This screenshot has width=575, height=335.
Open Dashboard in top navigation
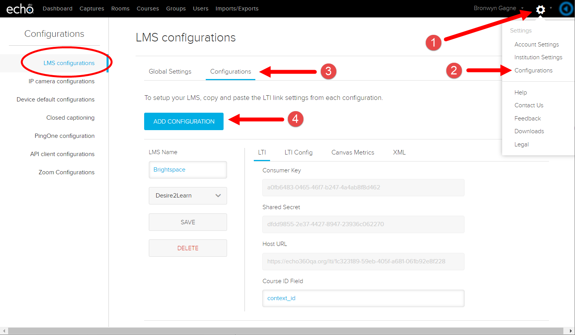point(57,9)
